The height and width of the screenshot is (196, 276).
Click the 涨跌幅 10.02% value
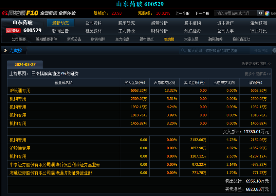(x=163, y=13)
